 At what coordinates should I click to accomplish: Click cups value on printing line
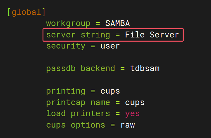tap(110, 92)
